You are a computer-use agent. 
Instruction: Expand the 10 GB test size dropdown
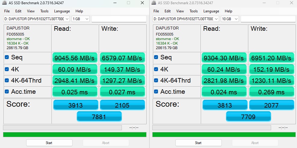230,19
